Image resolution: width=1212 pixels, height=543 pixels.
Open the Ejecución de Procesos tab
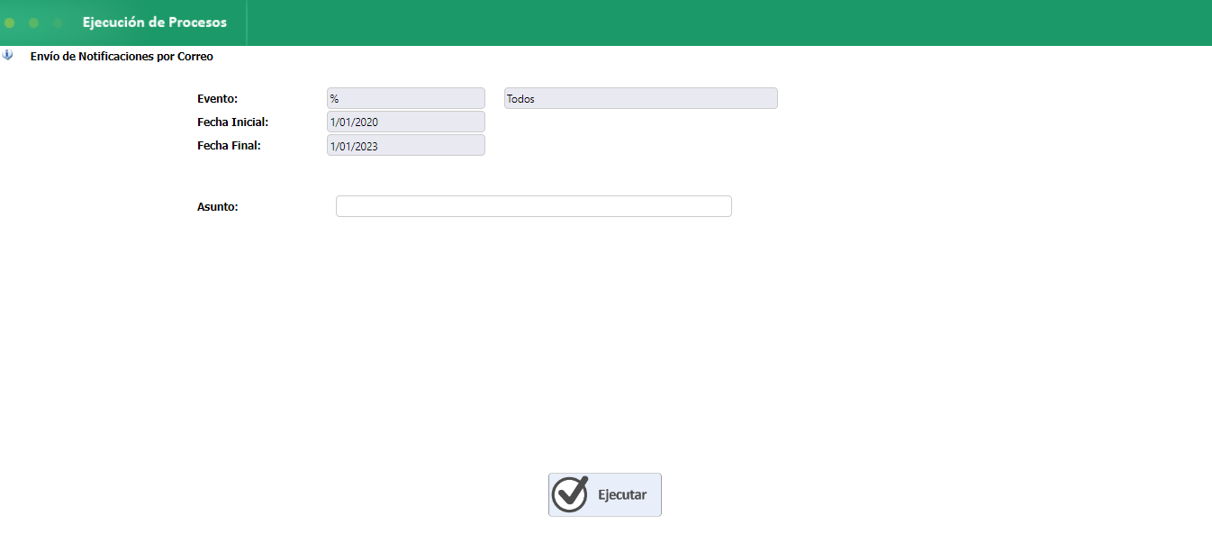point(155,23)
